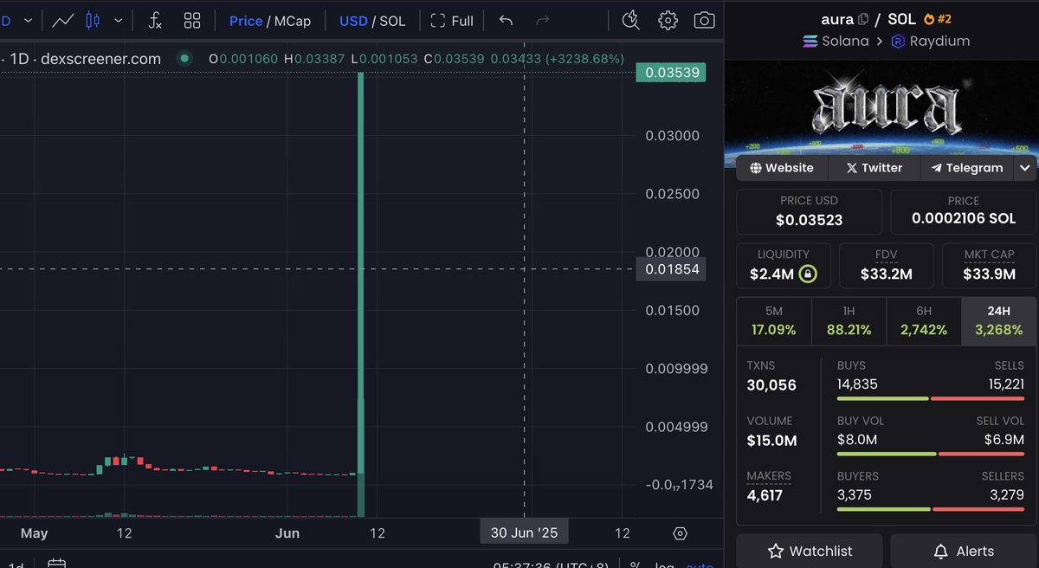Click the Raydium DEX logo icon
1039x568 pixels.
(x=898, y=41)
